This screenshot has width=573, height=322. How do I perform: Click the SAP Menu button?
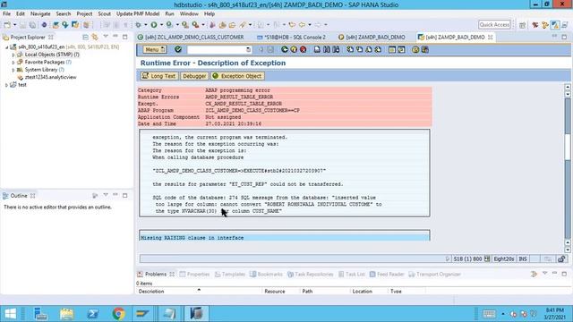[x=154, y=49]
